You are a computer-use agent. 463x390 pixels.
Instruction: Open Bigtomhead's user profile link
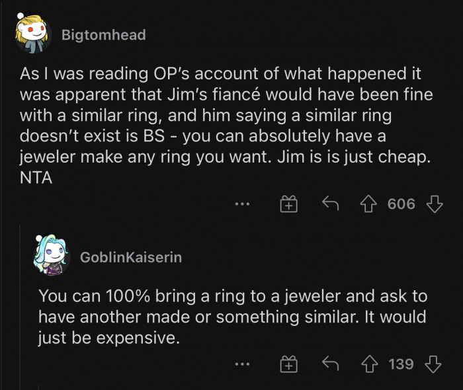click(103, 35)
